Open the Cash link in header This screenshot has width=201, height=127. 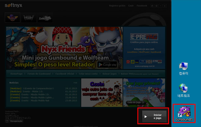coord(131,6)
